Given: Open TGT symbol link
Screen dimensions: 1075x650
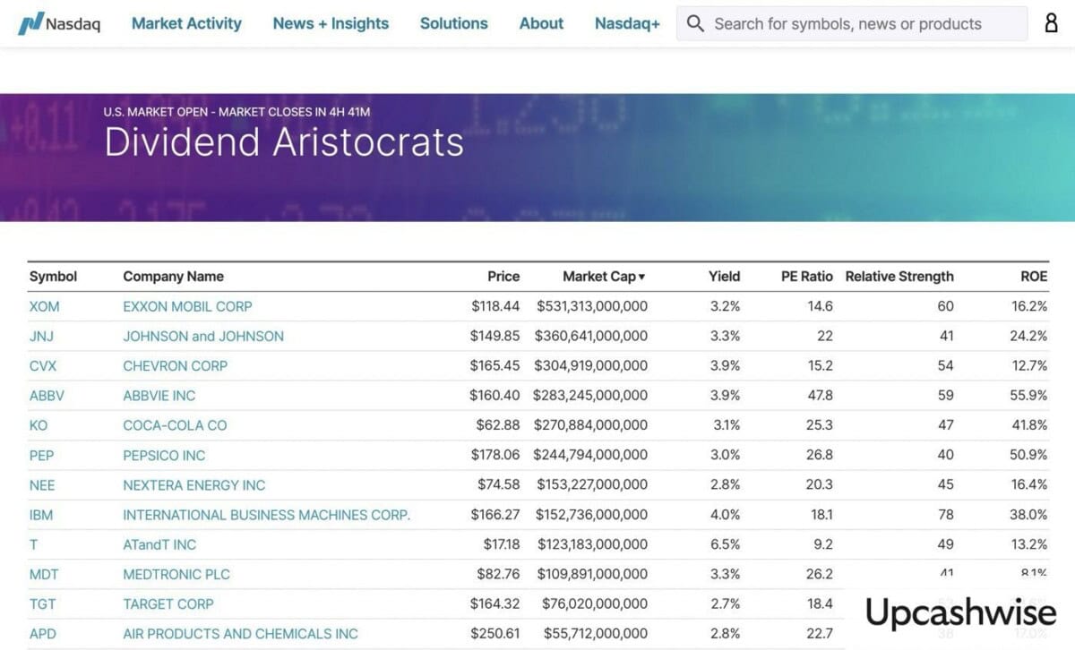Looking at the screenshot, I should (x=42, y=603).
